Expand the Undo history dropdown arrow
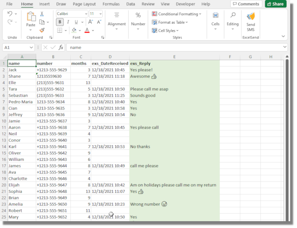This screenshot has height=228, width=297. pyautogui.click(x=16, y=14)
